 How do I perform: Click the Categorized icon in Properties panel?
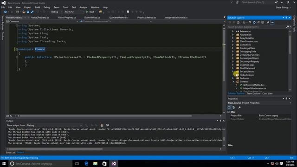click(230, 108)
